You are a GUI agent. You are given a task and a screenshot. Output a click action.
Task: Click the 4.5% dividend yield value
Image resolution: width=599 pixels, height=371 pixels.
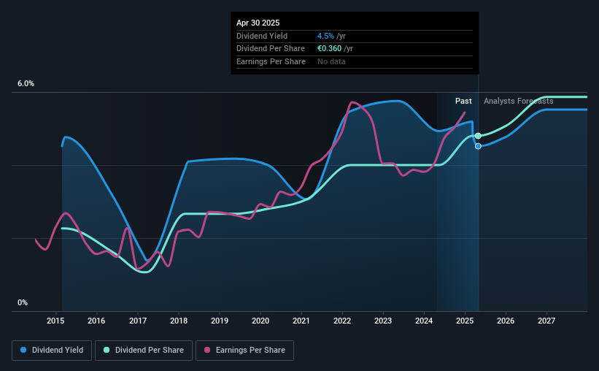(x=325, y=36)
